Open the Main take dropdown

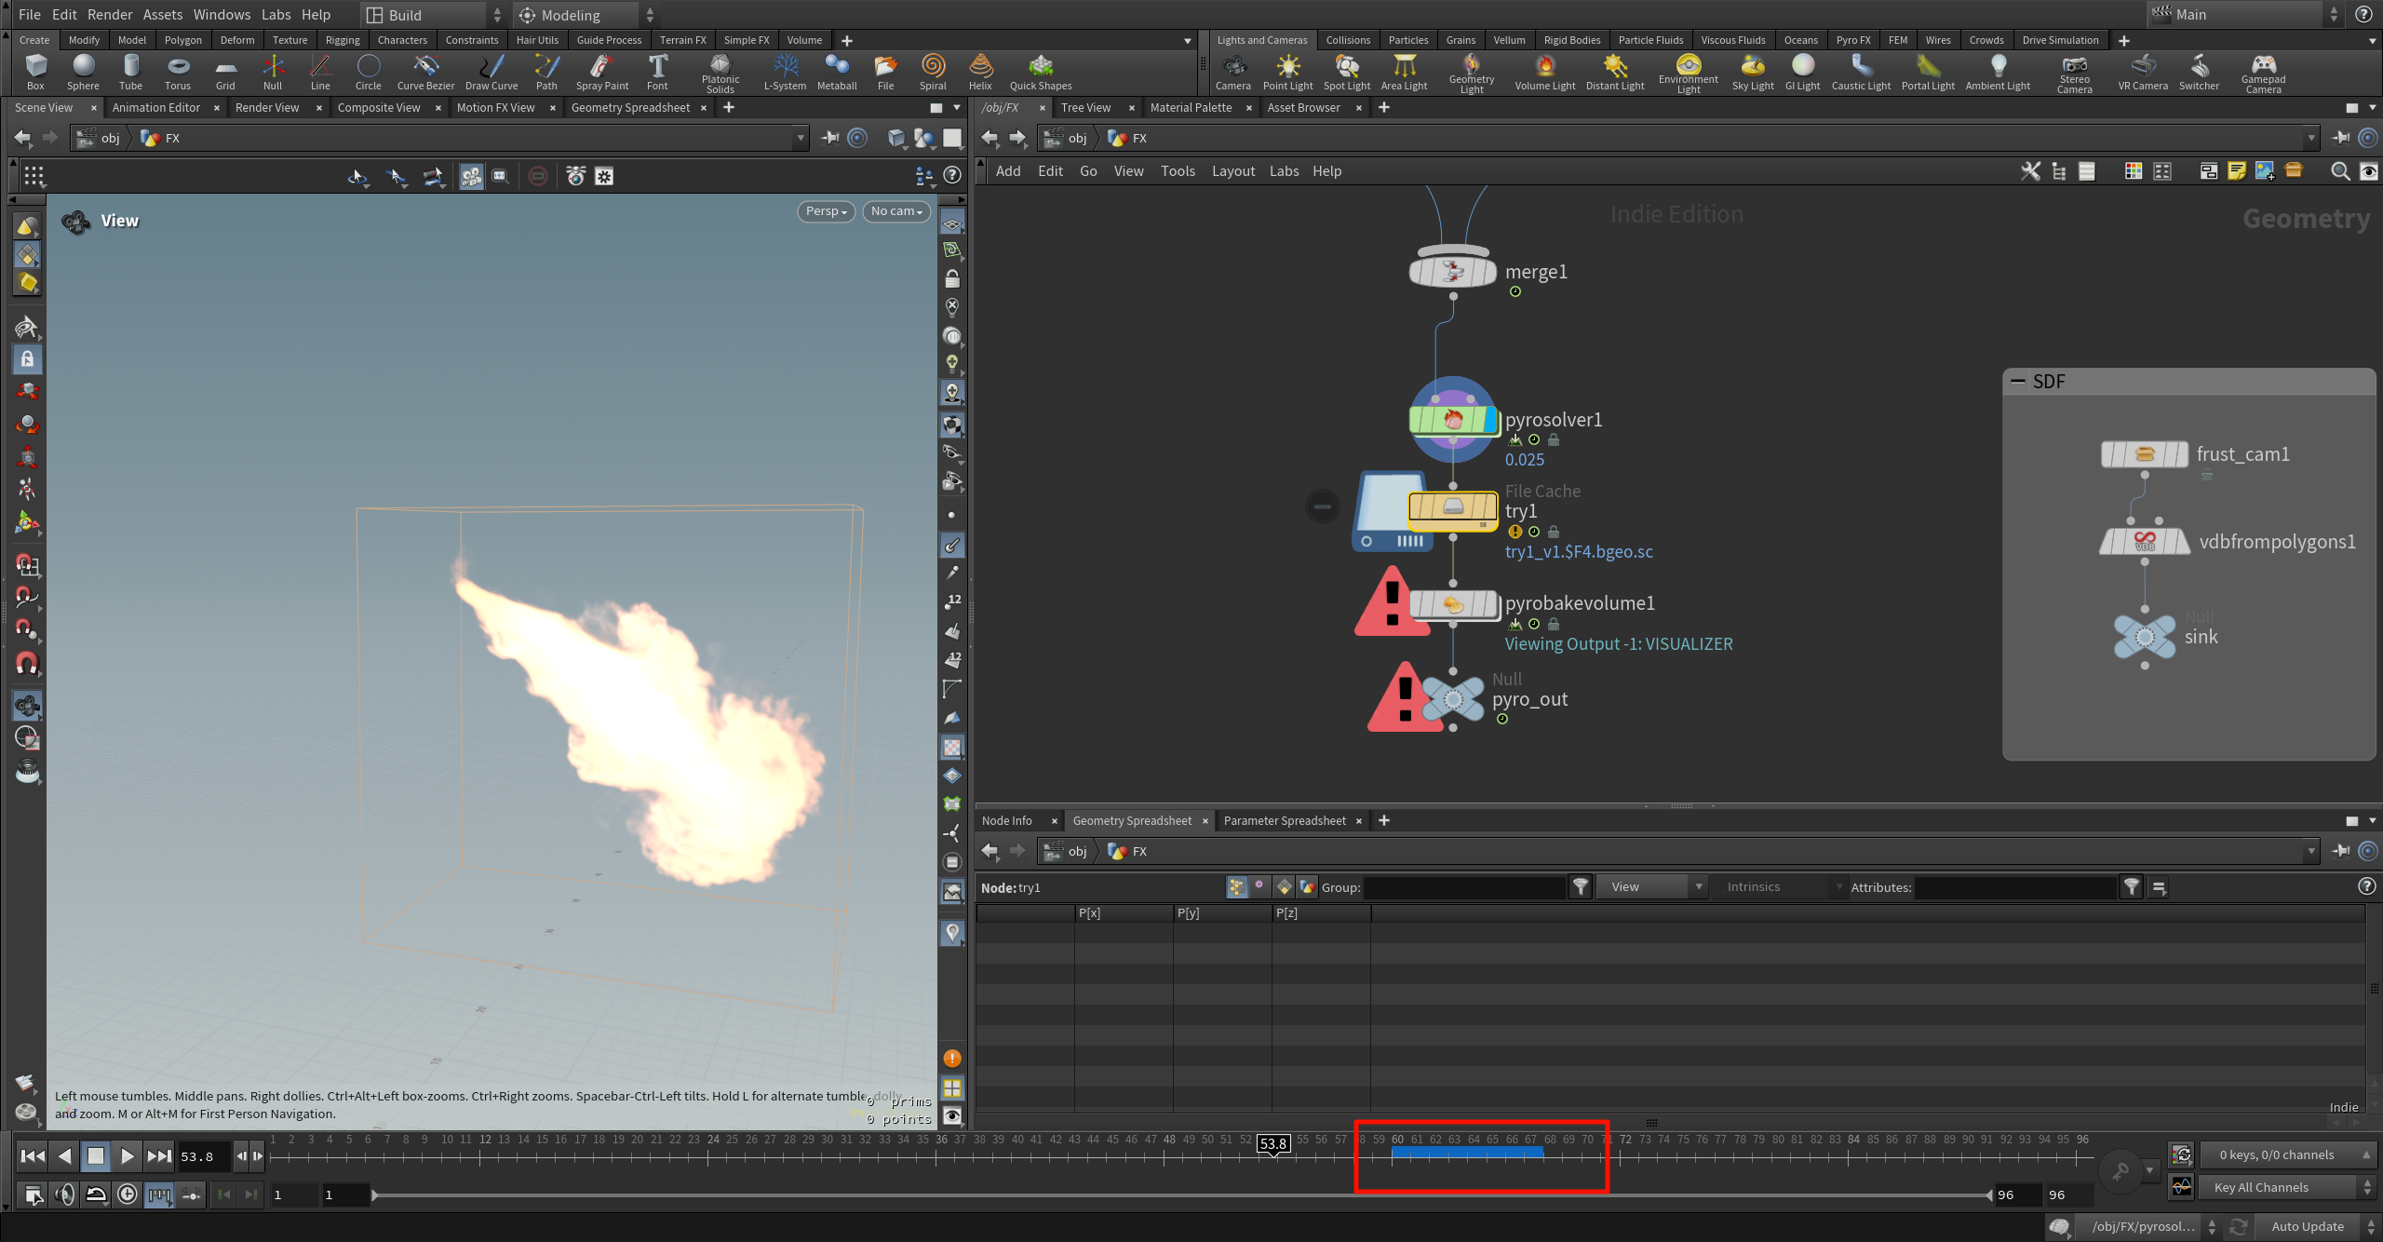[2243, 15]
